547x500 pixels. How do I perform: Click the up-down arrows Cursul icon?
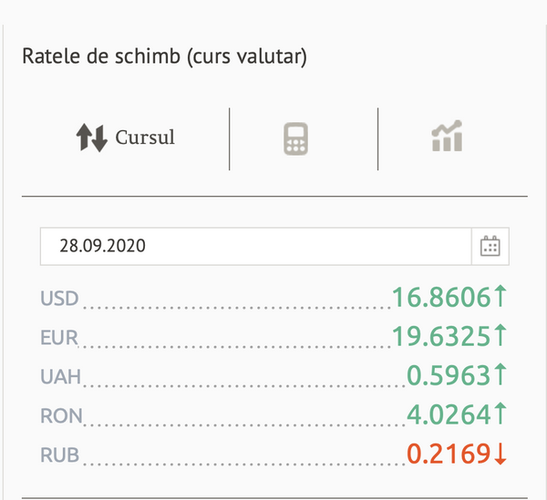[92, 138]
